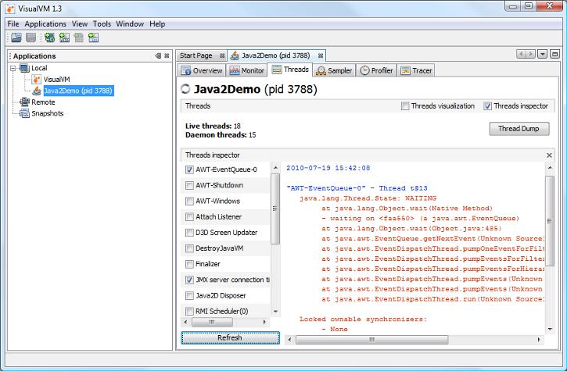Uncheck the Threads inspector checkbox

tap(487, 106)
